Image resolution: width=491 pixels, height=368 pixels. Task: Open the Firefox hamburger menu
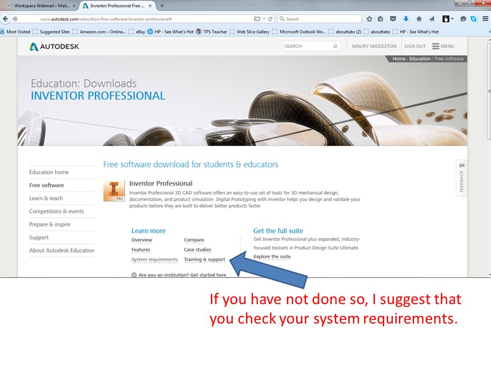coord(485,19)
